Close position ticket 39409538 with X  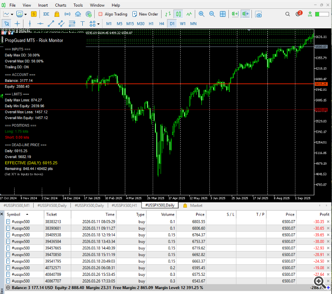(328, 235)
